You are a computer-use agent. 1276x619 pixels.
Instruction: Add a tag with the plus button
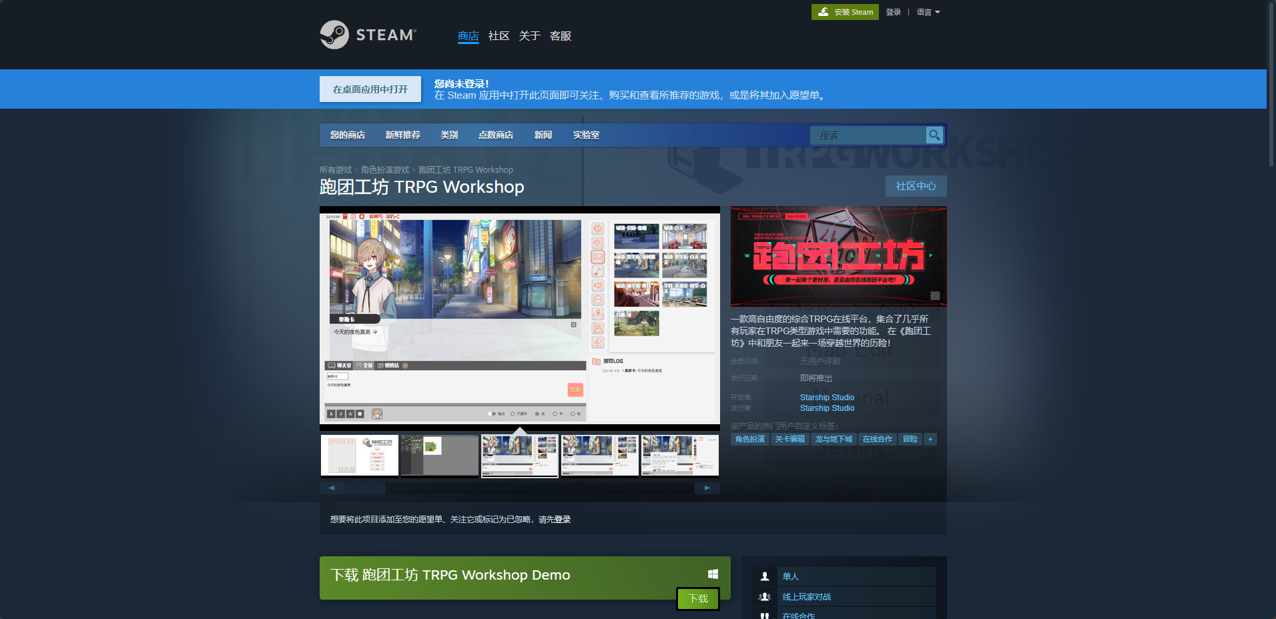(x=930, y=439)
